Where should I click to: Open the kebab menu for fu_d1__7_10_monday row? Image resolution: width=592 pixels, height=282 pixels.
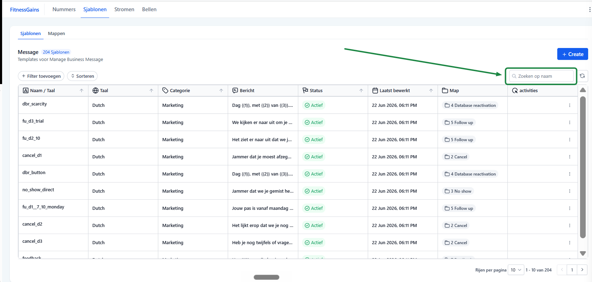[570, 208]
